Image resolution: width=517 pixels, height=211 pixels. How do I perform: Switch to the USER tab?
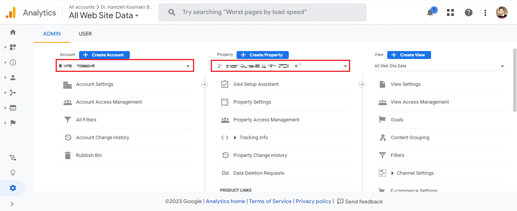[x=85, y=34]
